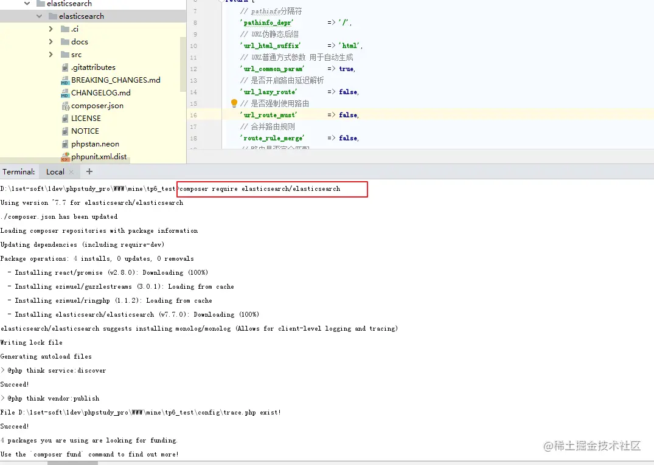Viewport: 654px width, 465px height.
Task: Click the 'url_common_param' key in editor
Action: (272, 69)
